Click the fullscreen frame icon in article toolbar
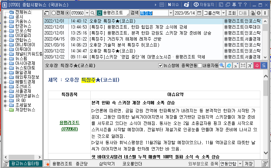 pos(243,65)
